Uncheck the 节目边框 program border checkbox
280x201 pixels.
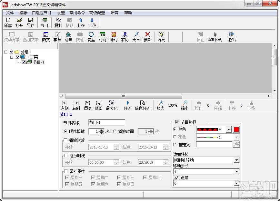pos(176,122)
